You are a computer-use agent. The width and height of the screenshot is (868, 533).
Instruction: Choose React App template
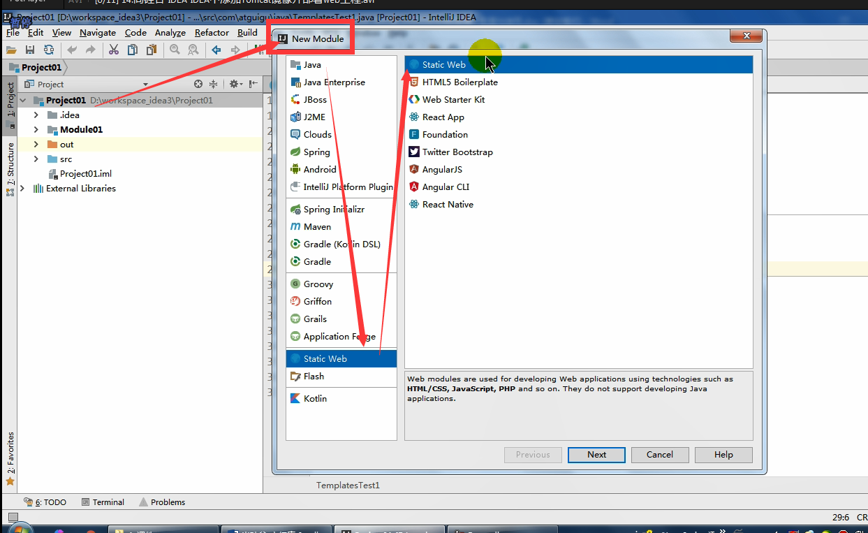(x=579, y=117)
